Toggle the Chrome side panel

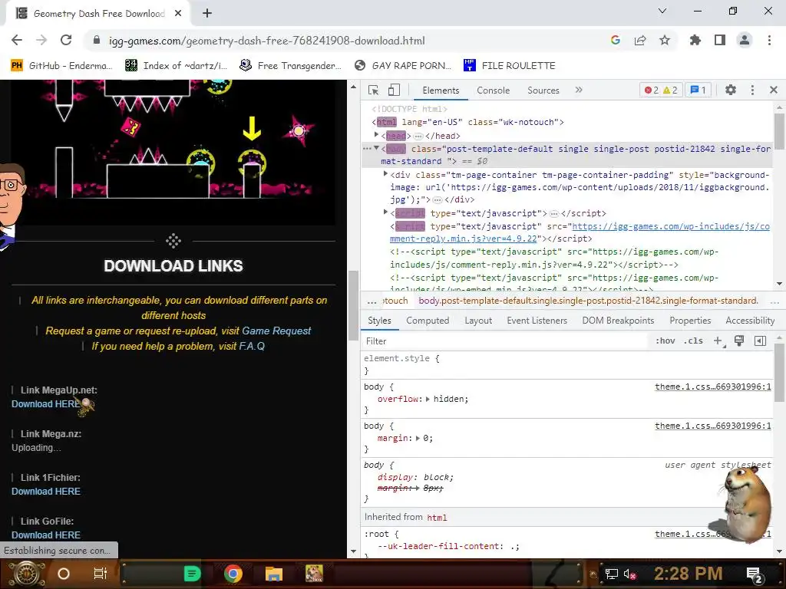pos(719,40)
